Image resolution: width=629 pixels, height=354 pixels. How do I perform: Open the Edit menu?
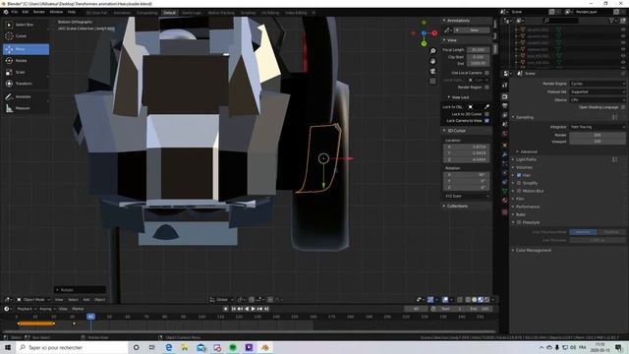(26, 12)
